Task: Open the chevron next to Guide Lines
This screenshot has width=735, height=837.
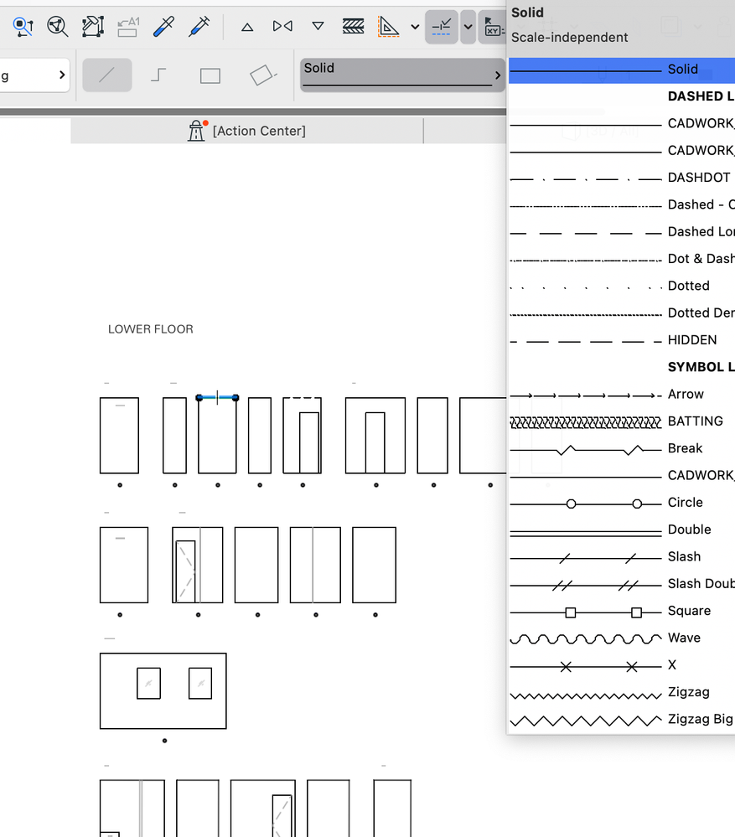Action: [415, 26]
